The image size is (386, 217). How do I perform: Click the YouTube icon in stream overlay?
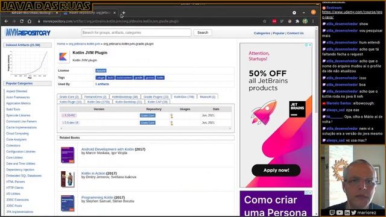340,213
